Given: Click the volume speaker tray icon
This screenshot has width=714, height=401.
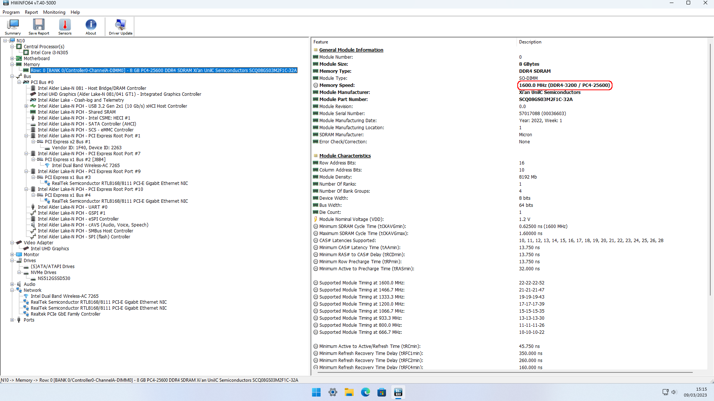Looking at the screenshot, I should point(674,392).
